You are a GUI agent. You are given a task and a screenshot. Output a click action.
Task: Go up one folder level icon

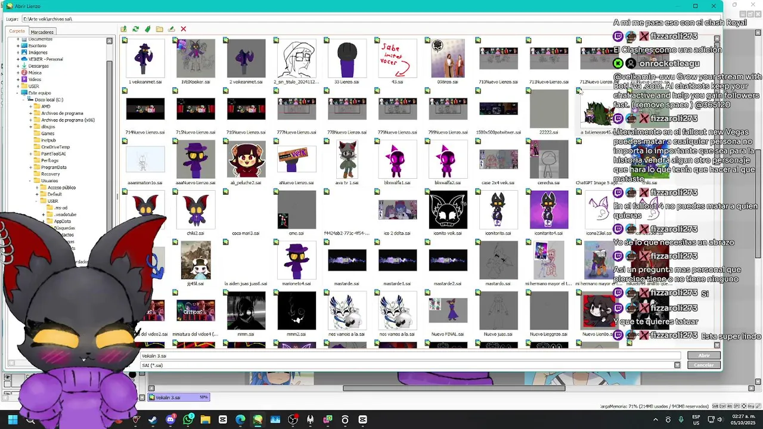(x=123, y=29)
